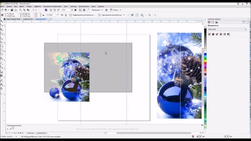
Task: Click No transparency icon in Object properties
Action: [209, 34]
